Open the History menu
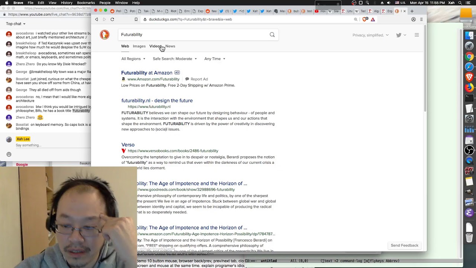This screenshot has width=476, height=268. point(67,3)
